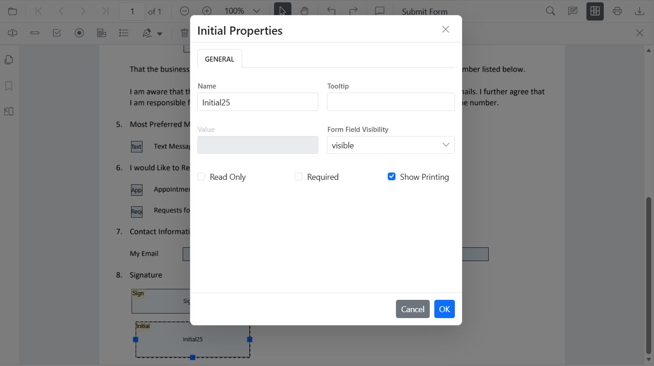Switch to the GENERAL tab
The width and height of the screenshot is (654, 366).
219,59
